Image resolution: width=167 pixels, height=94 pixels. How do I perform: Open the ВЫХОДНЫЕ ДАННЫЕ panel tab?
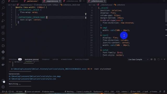pos(32,60)
